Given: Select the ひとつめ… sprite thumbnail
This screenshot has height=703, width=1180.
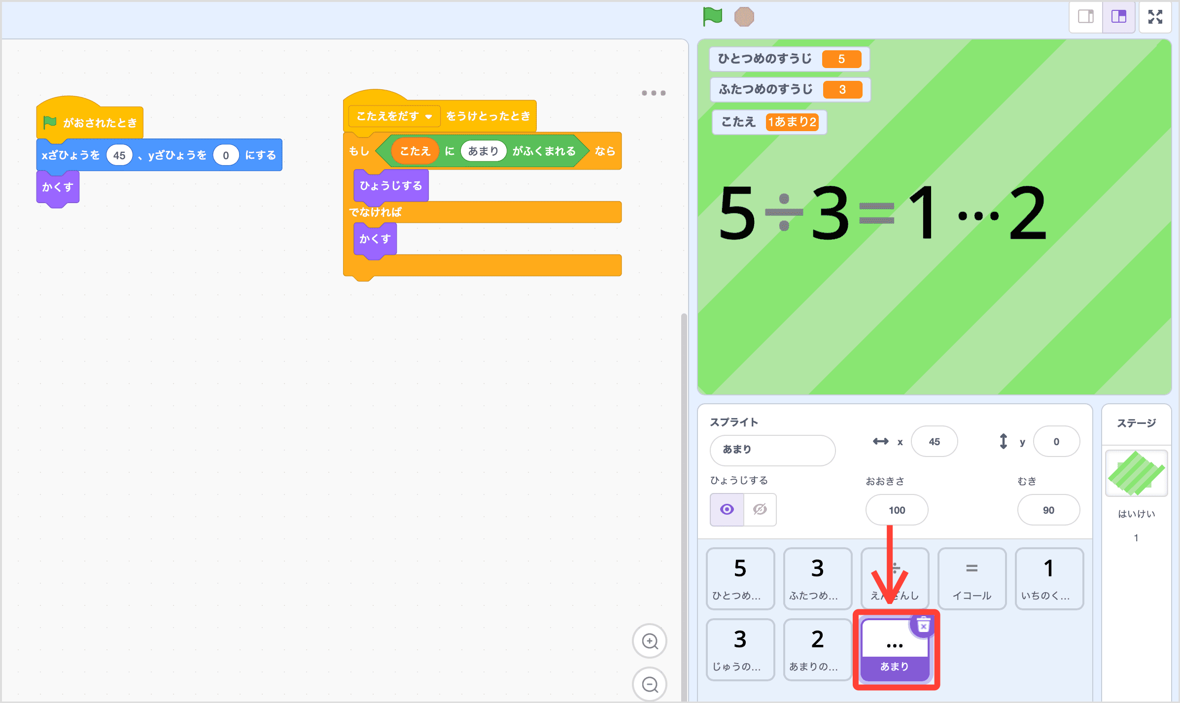Looking at the screenshot, I should pyautogui.click(x=740, y=579).
